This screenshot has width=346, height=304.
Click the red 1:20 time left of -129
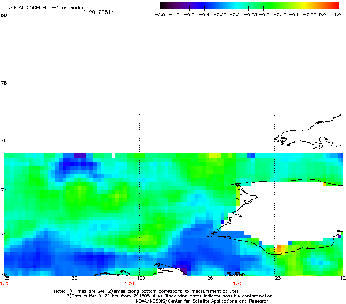[130, 284]
